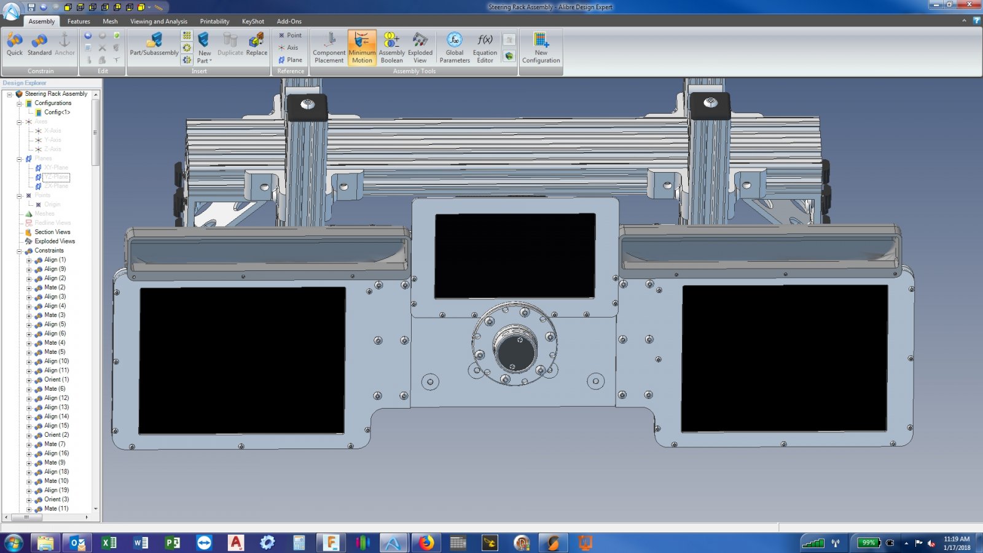Click the component pattern grid icon in Insert group
The width and height of the screenshot is (983, 553).
[187, 36]
